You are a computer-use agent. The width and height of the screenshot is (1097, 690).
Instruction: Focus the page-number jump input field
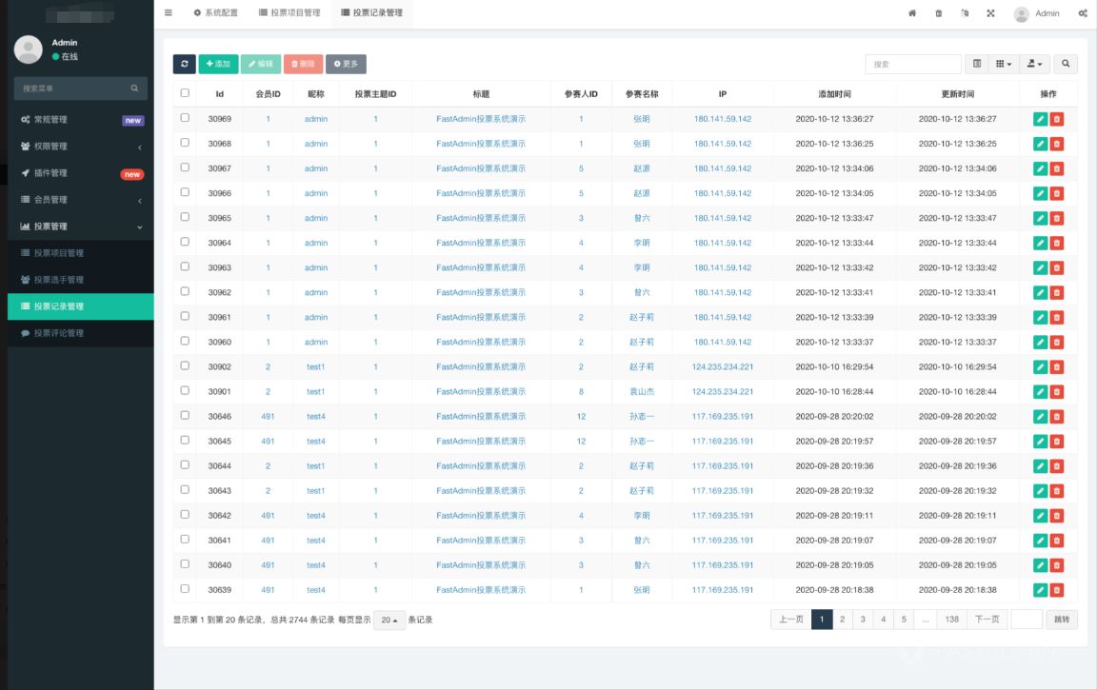point(1027,620)
